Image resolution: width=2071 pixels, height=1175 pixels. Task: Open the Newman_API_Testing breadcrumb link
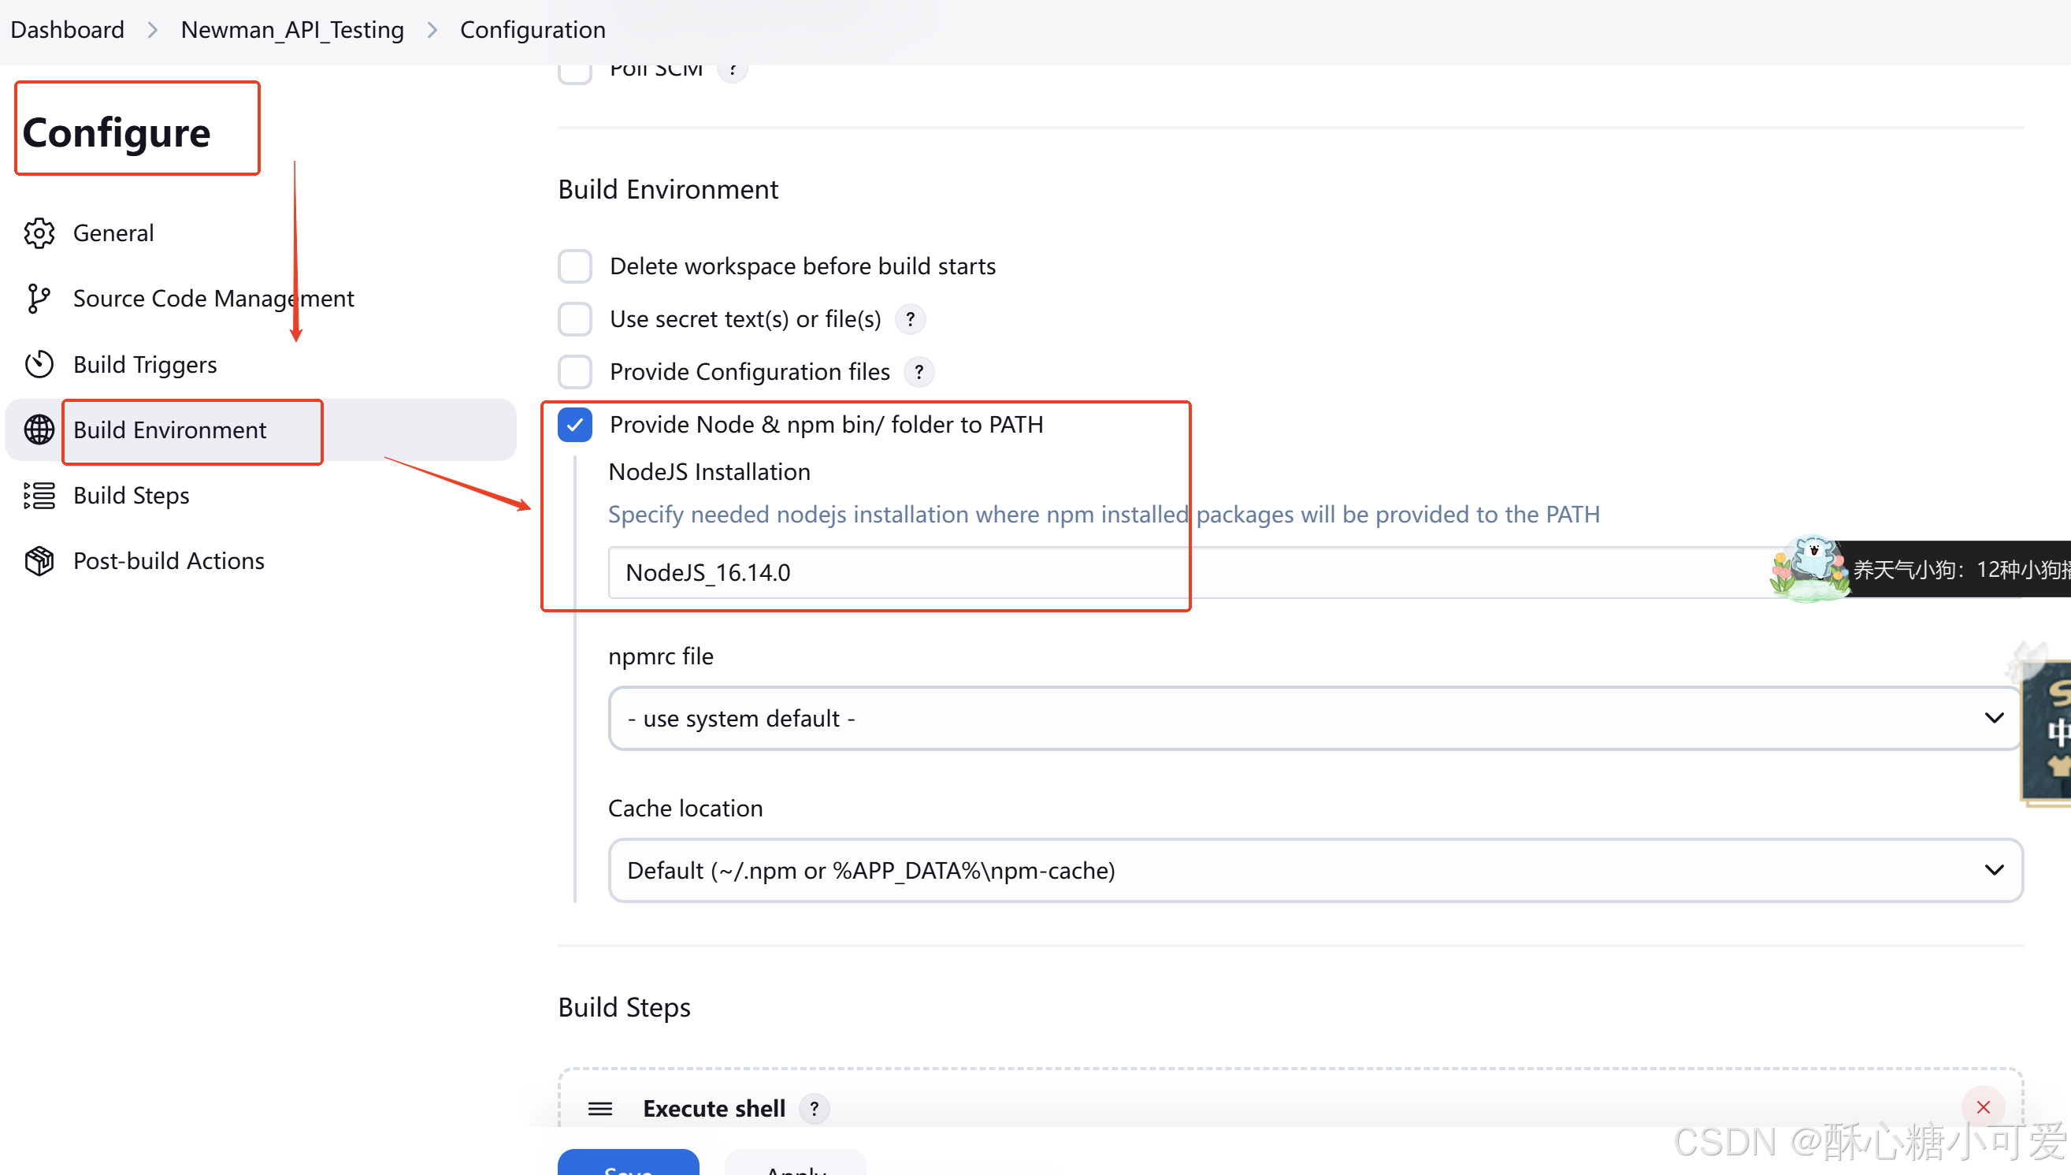292,29
